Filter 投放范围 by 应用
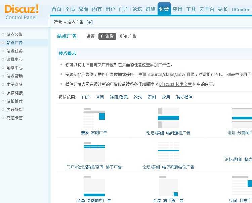Image resolution: width=252 pixels, height=203 pixels. pyautogui.click(x=166, y=97)
